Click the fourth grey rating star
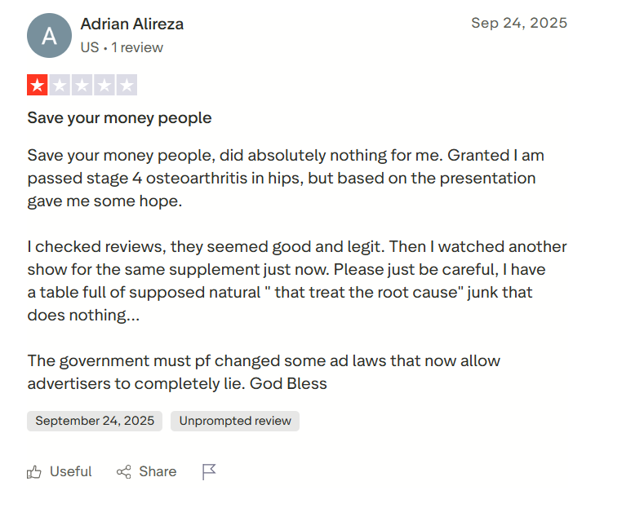This screenshot has width=622, height=508. point(104,85)
